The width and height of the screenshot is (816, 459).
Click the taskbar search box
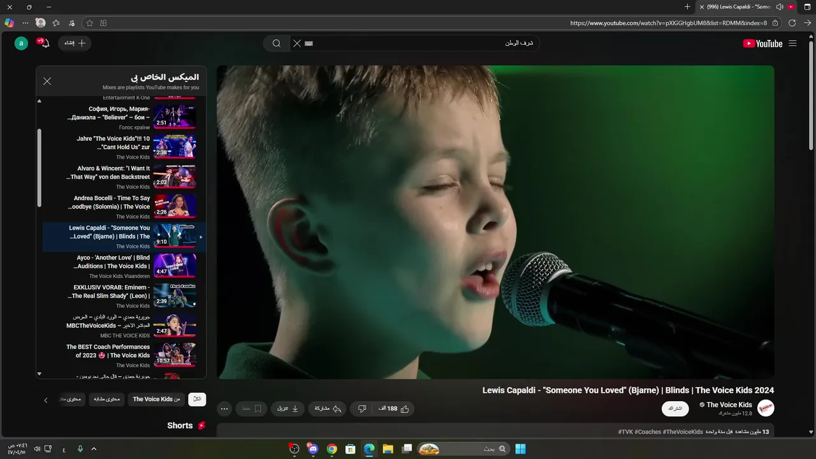(463, 449)
